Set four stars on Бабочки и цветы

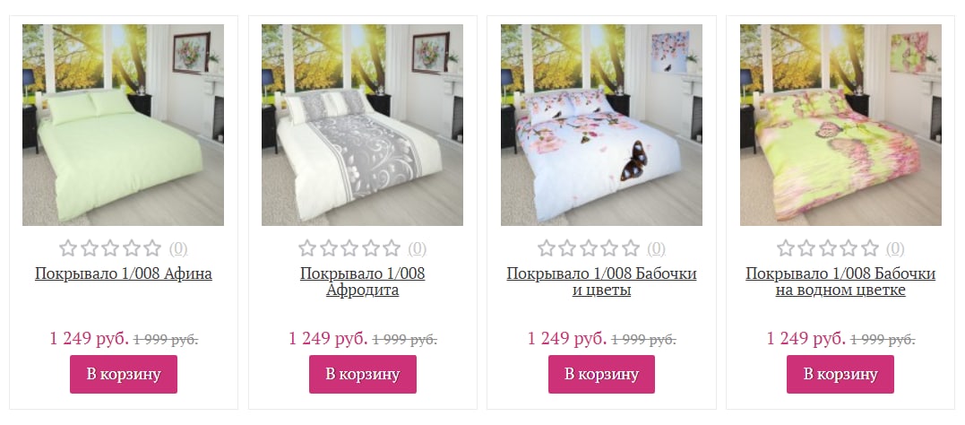point(610,248)
